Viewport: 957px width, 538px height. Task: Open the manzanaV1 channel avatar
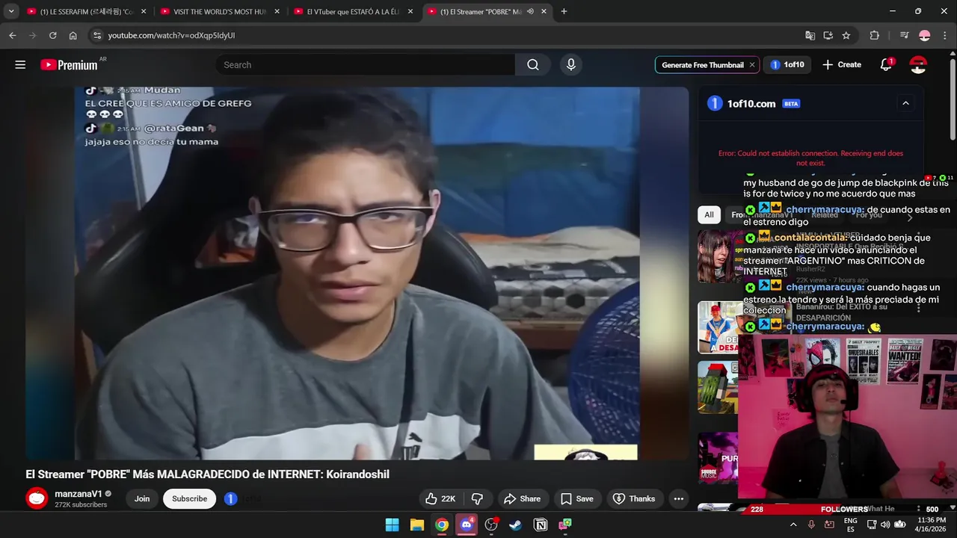coord(37,498)
